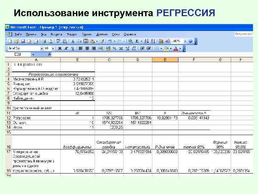The height and width of the screenshot is (194, 258).
Task: Sort ascending with the A-Z icon
Action: [147, 41]
